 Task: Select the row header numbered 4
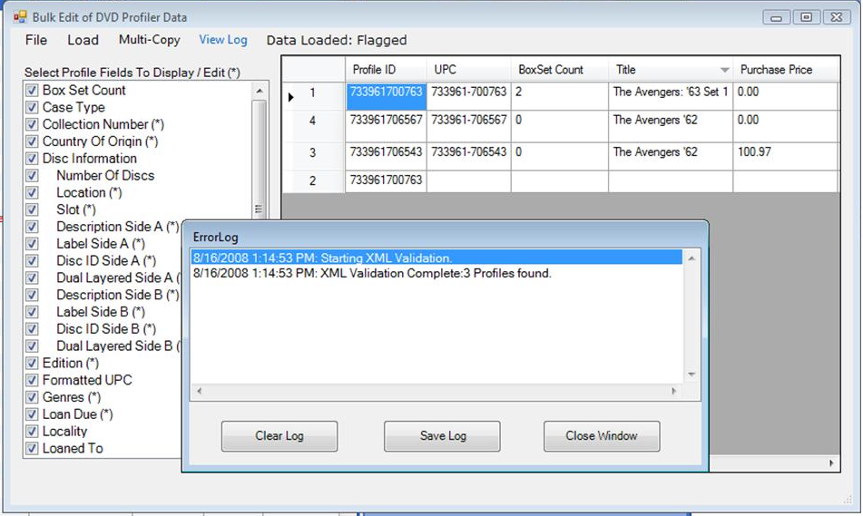tap(313, 127)
